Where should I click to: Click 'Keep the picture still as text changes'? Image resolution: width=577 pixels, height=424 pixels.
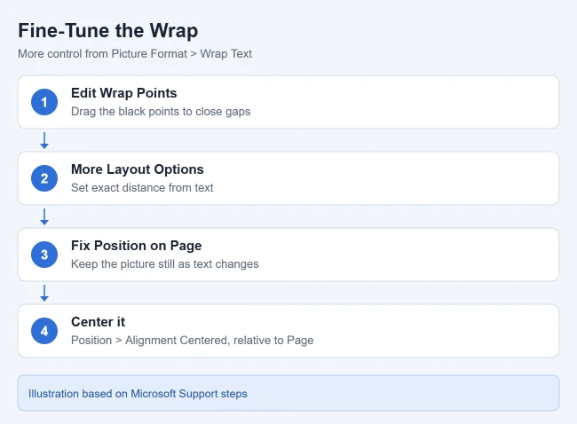click(x=165, y=264)
